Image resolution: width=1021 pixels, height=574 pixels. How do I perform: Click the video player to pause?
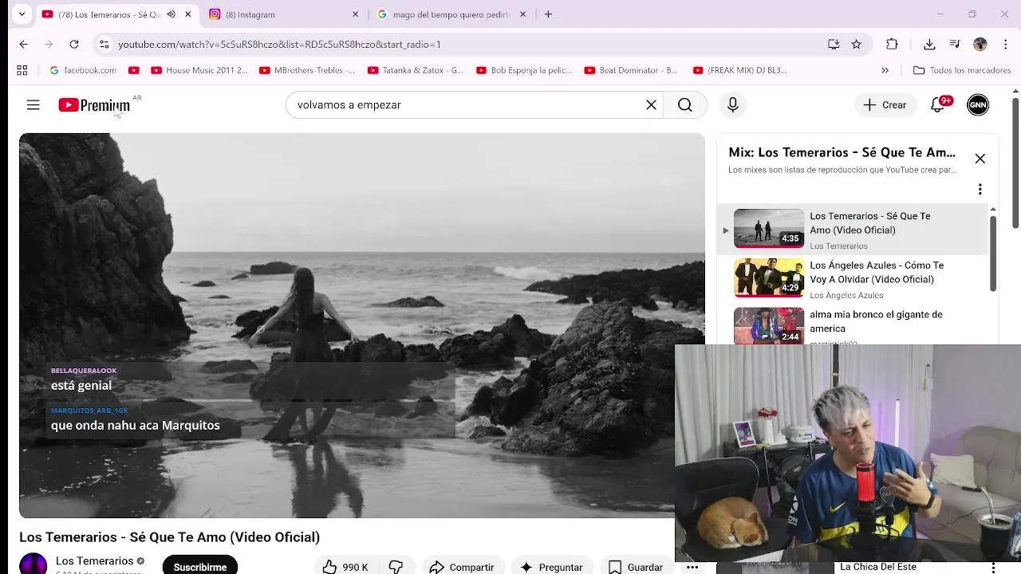[362, 325]
